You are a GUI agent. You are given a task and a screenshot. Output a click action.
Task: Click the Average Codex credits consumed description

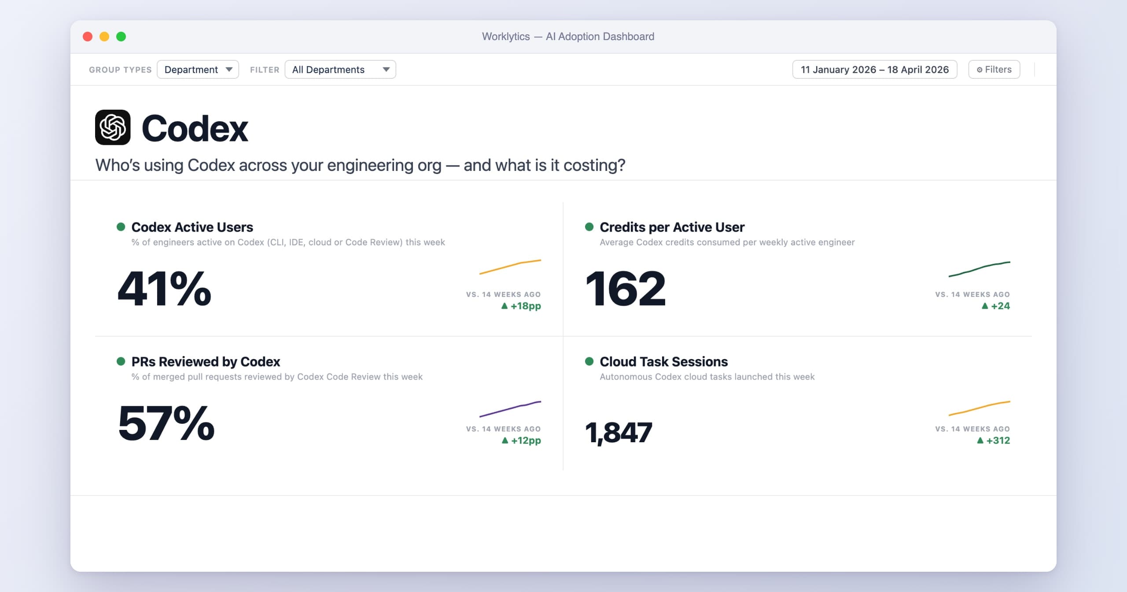point(727,242)
